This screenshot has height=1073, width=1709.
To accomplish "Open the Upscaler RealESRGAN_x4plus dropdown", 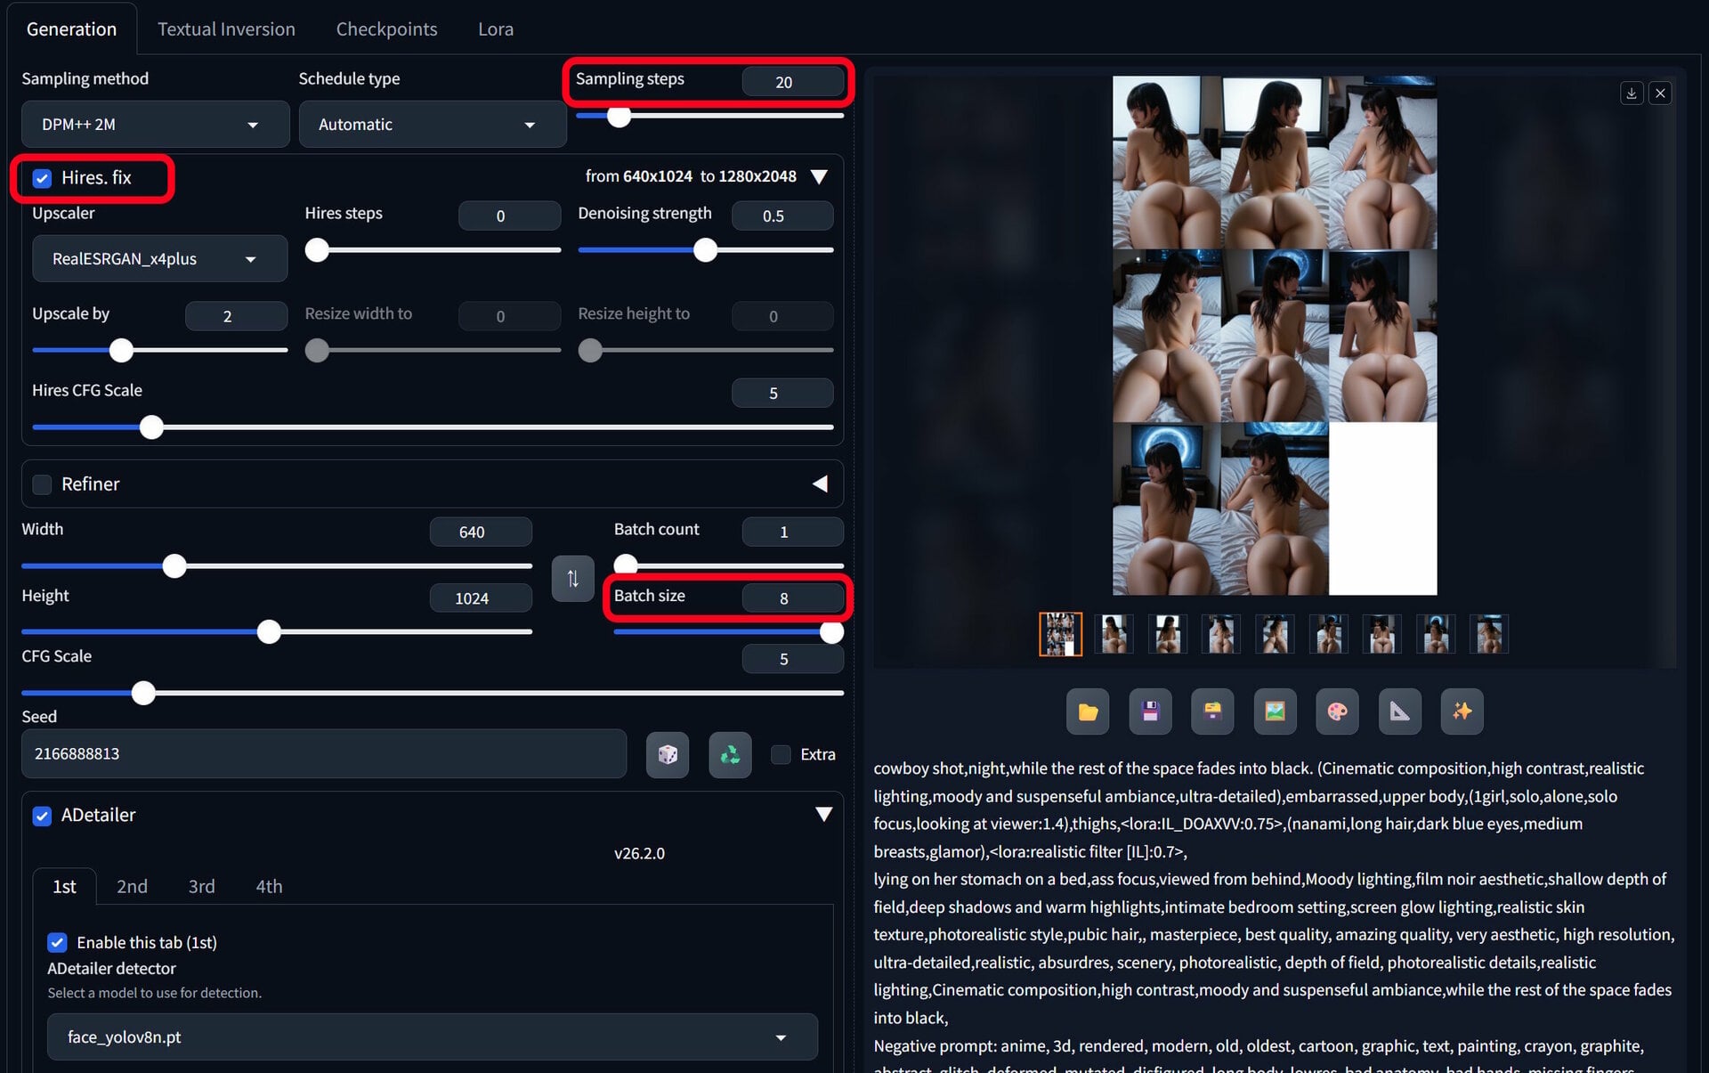I will [160, 259].
